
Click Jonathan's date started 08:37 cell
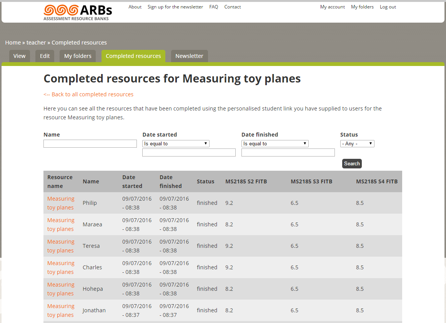tap(137, 310)
